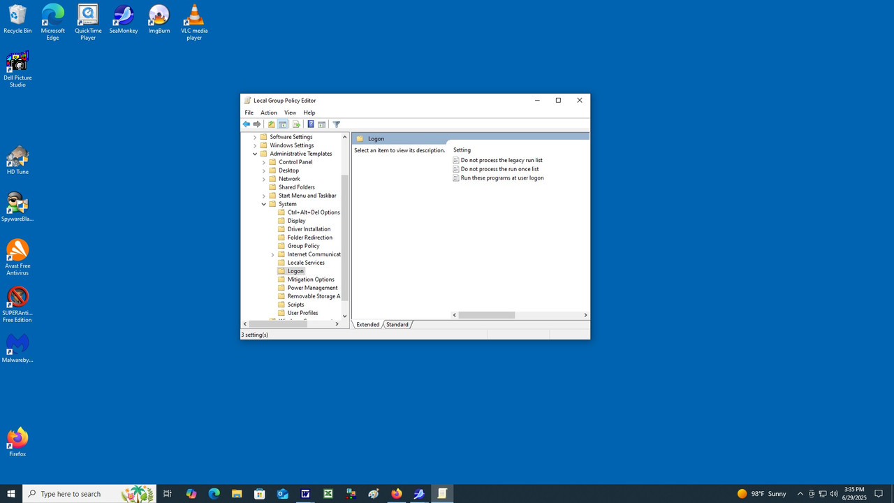Screen dimensions: 894x503
Task: Click the Up one level folder icon
Action: coord(272,124)
